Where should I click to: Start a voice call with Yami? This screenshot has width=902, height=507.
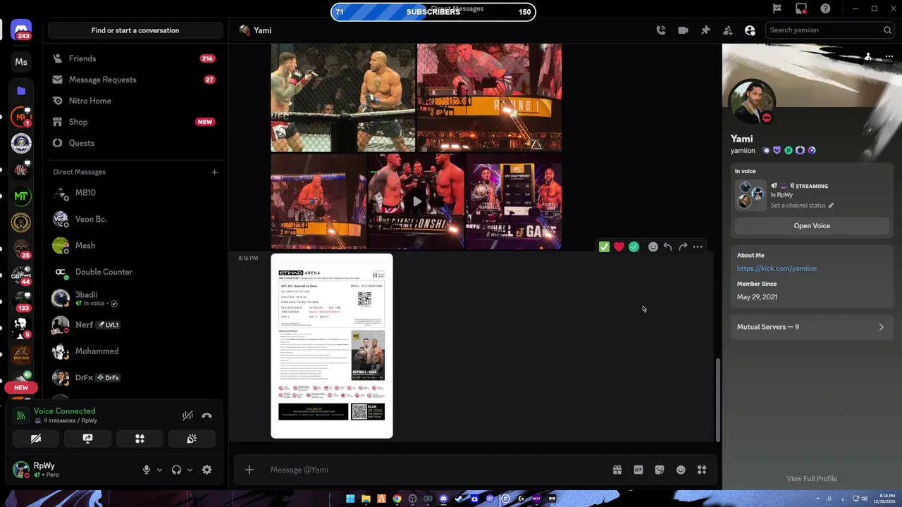661,30
